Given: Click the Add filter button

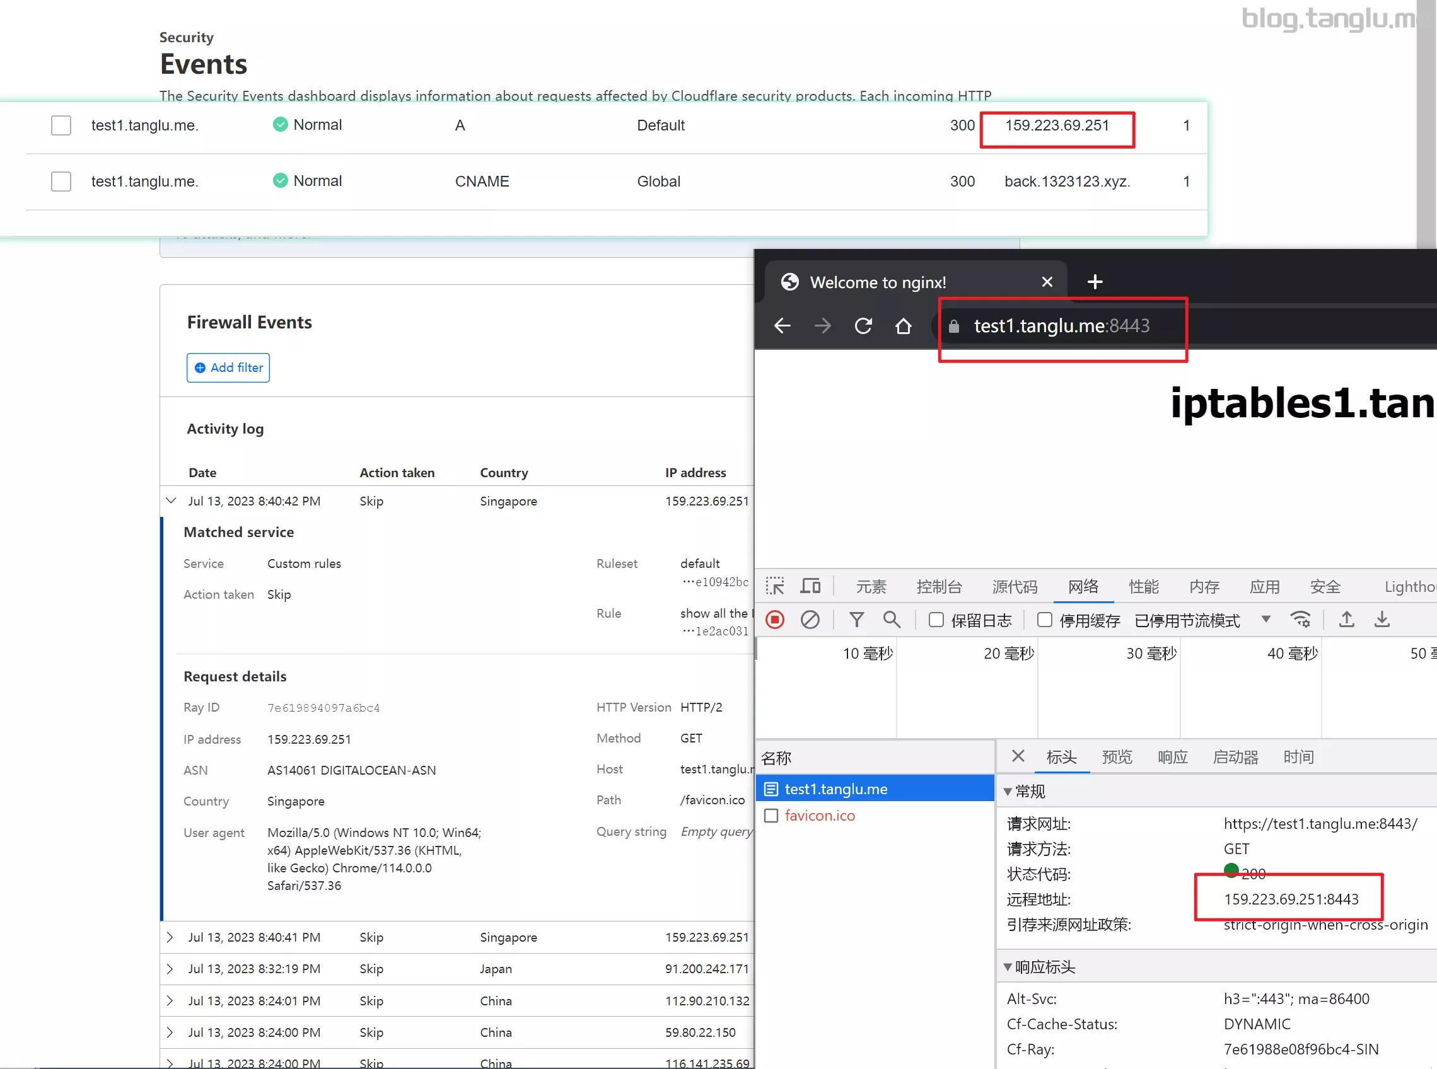Looking at the screenshot, I should point(228,367).
